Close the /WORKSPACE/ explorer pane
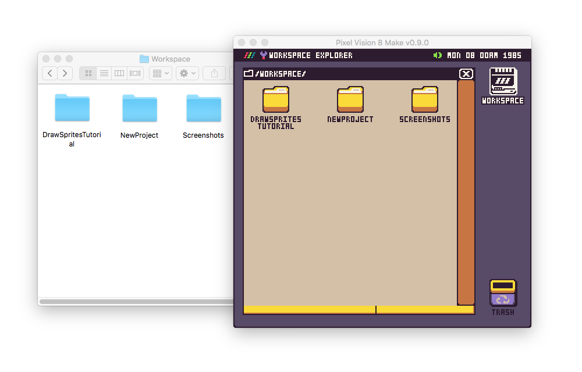This screenshot has height=372, width=582. tap(466, 74)
